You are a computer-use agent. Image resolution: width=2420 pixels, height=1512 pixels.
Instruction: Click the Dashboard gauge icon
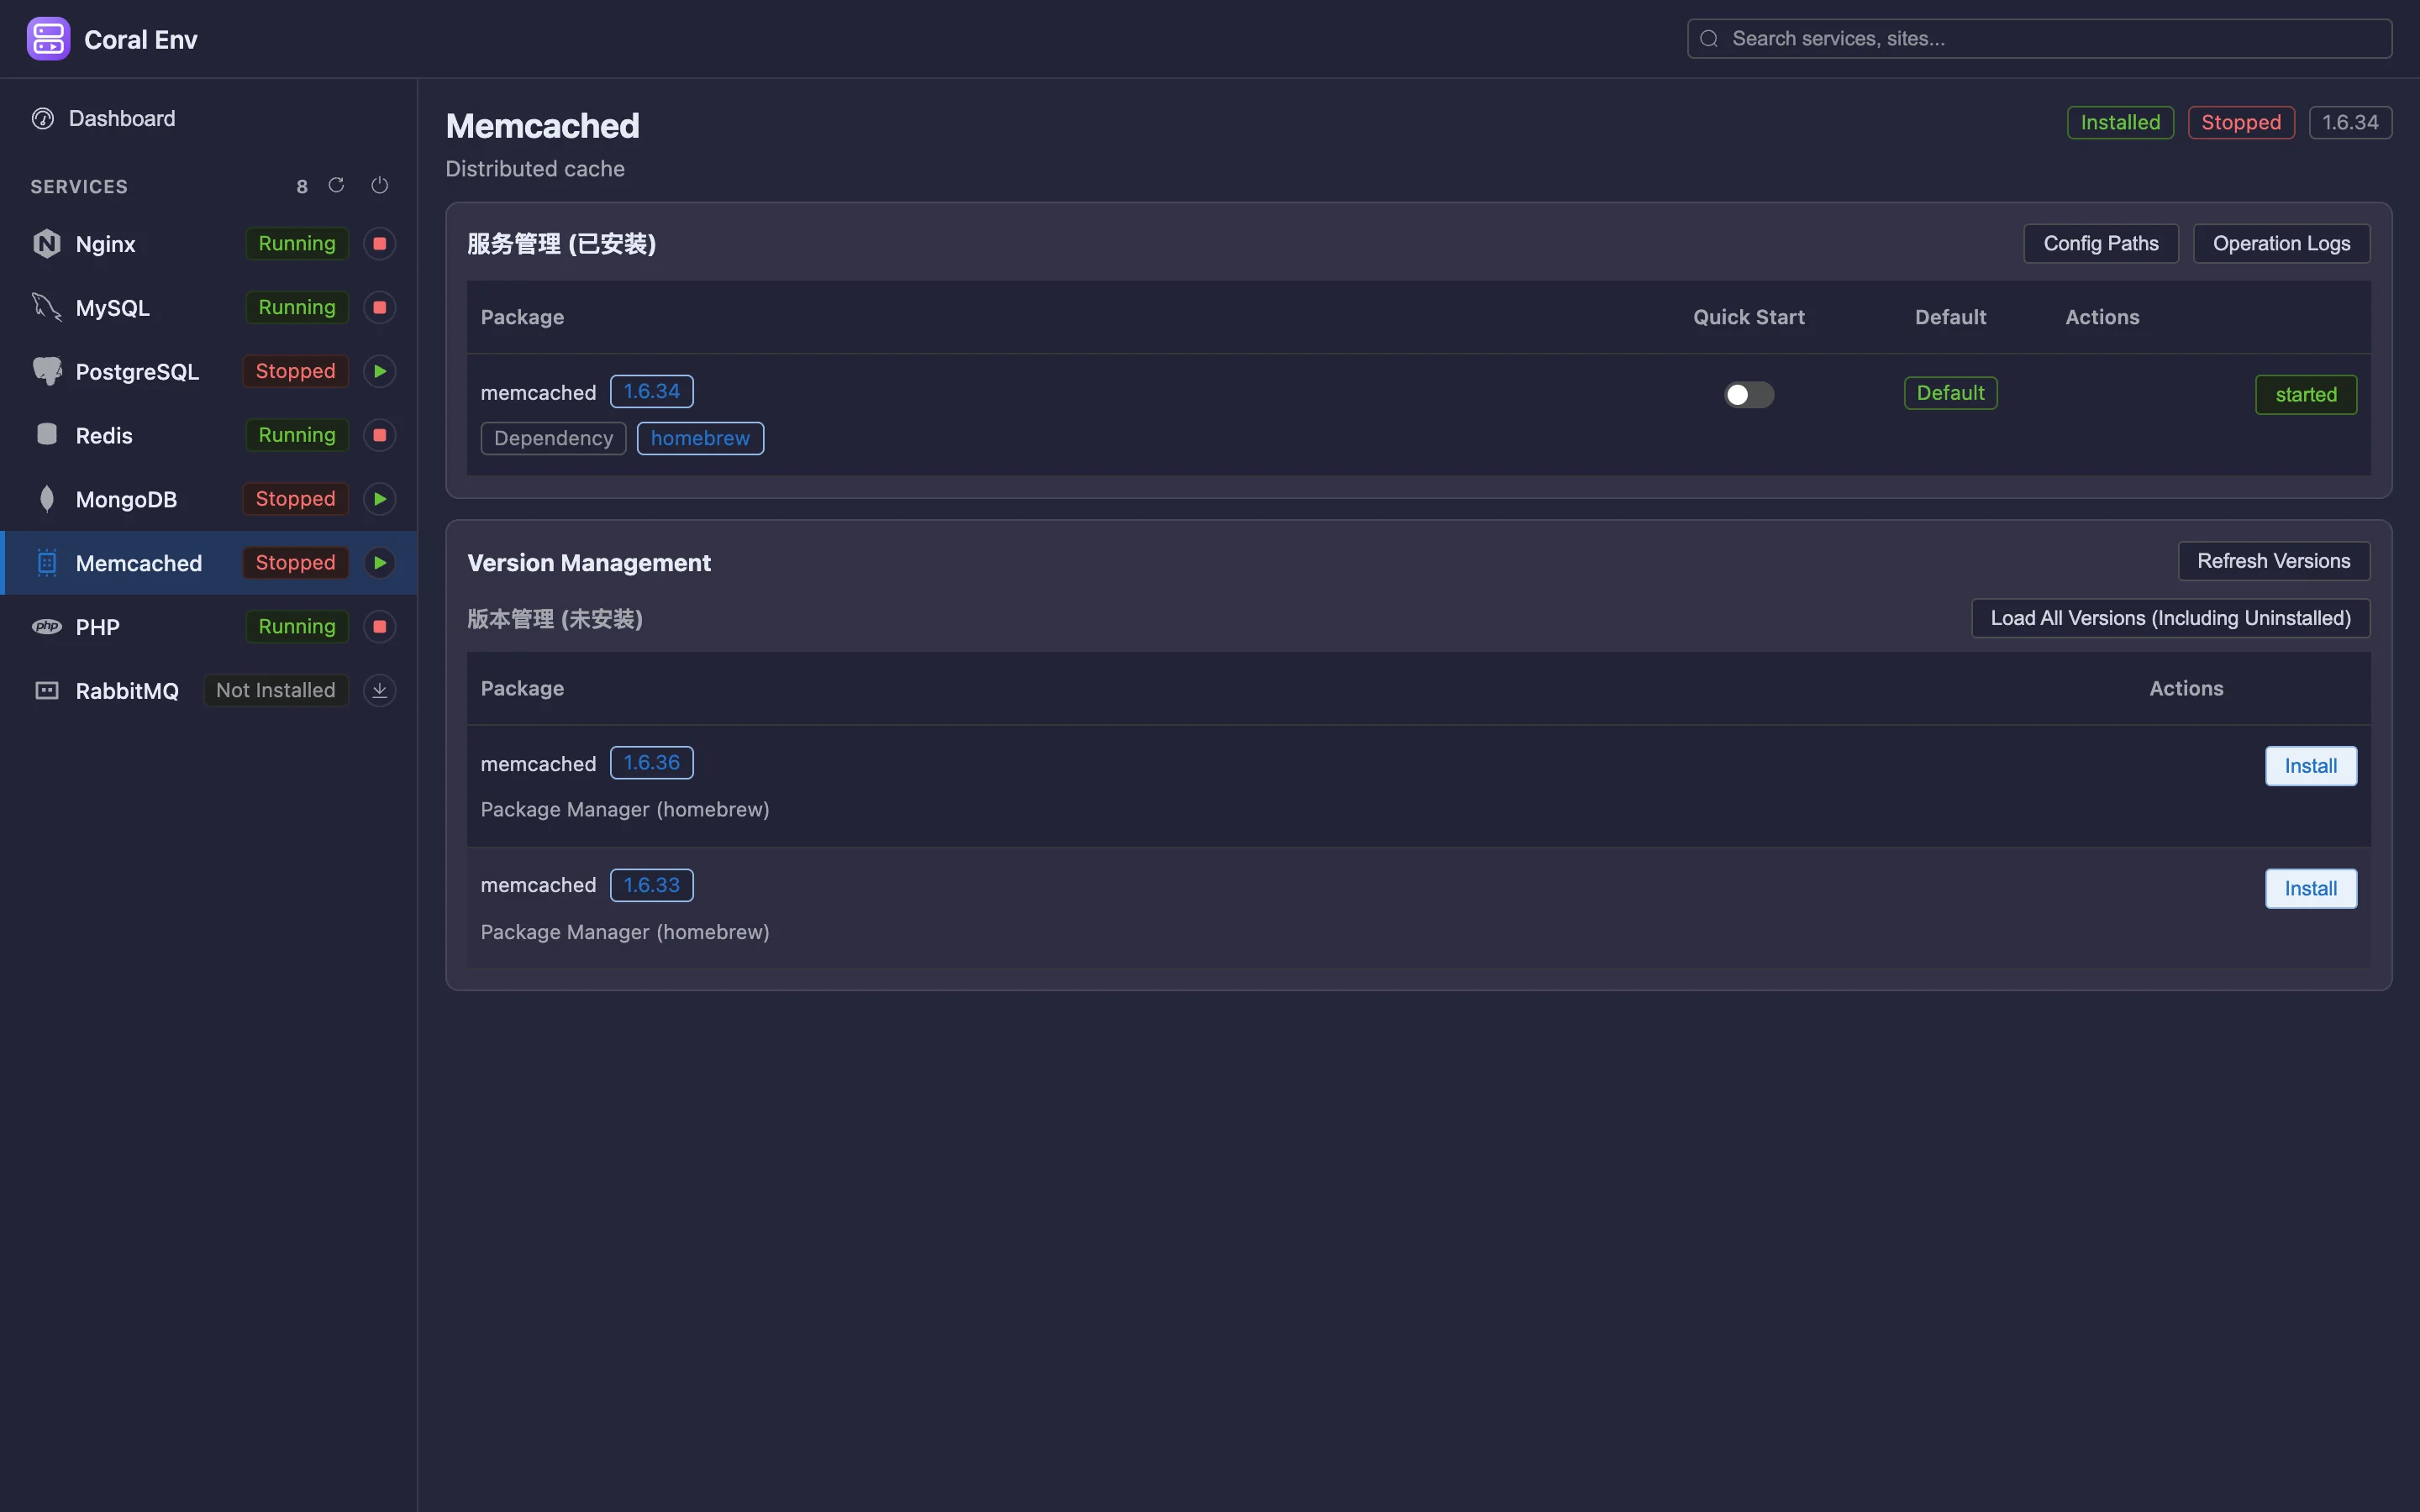[x=43, y=119]
